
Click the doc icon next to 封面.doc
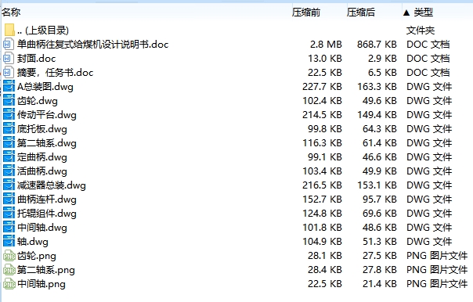click(x=9, y=59)
